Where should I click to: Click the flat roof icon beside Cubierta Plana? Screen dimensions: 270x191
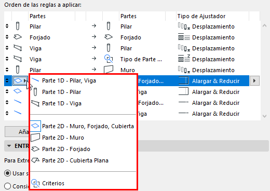click(x=35, y=160)
